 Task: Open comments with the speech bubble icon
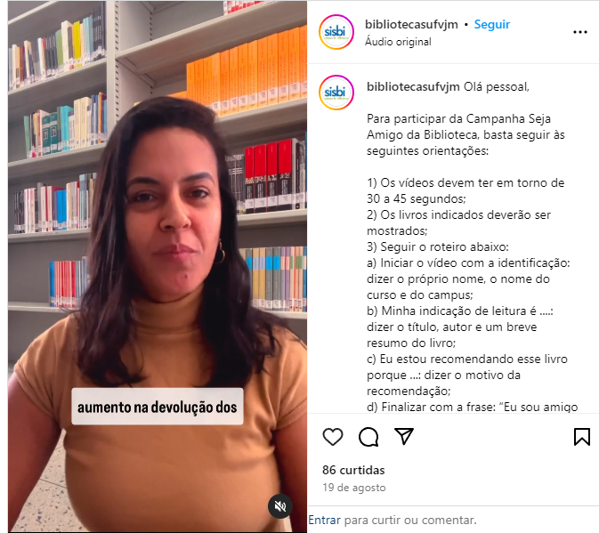368,437
